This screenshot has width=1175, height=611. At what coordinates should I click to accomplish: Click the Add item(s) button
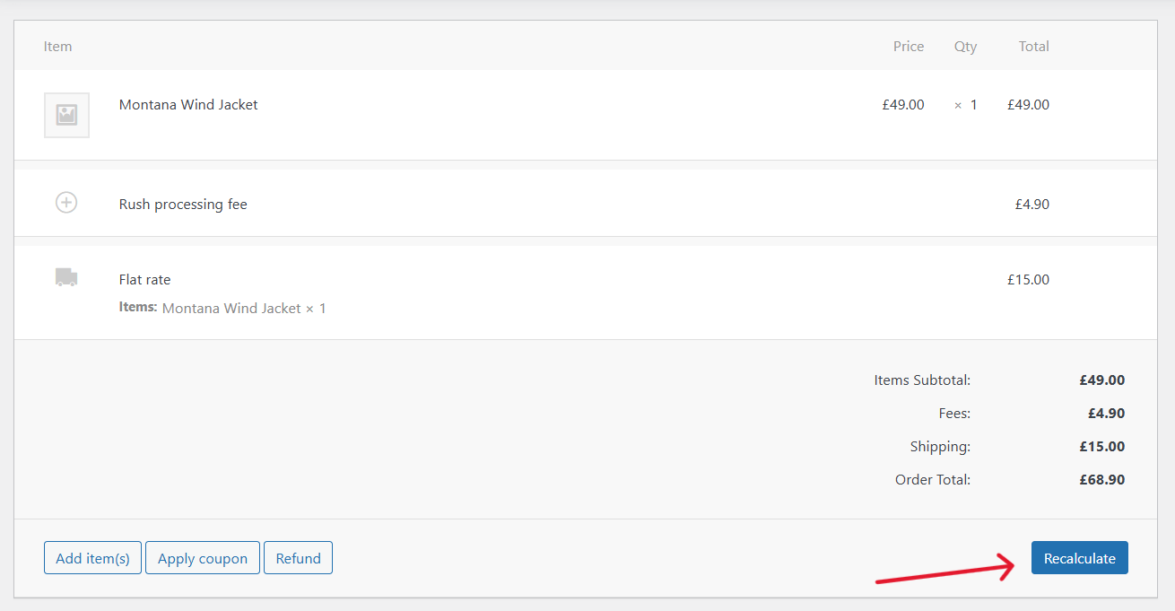pyautogui.click(x=92, y=557)
